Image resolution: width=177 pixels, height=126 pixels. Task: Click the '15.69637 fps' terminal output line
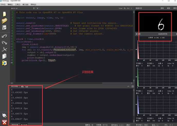coord(19,119)
